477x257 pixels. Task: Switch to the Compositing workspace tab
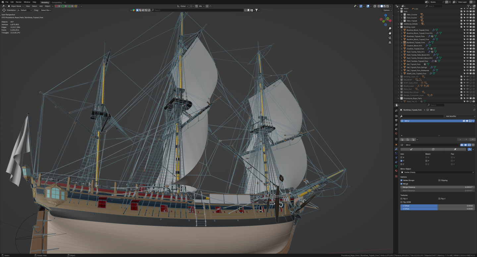point(57,2)
